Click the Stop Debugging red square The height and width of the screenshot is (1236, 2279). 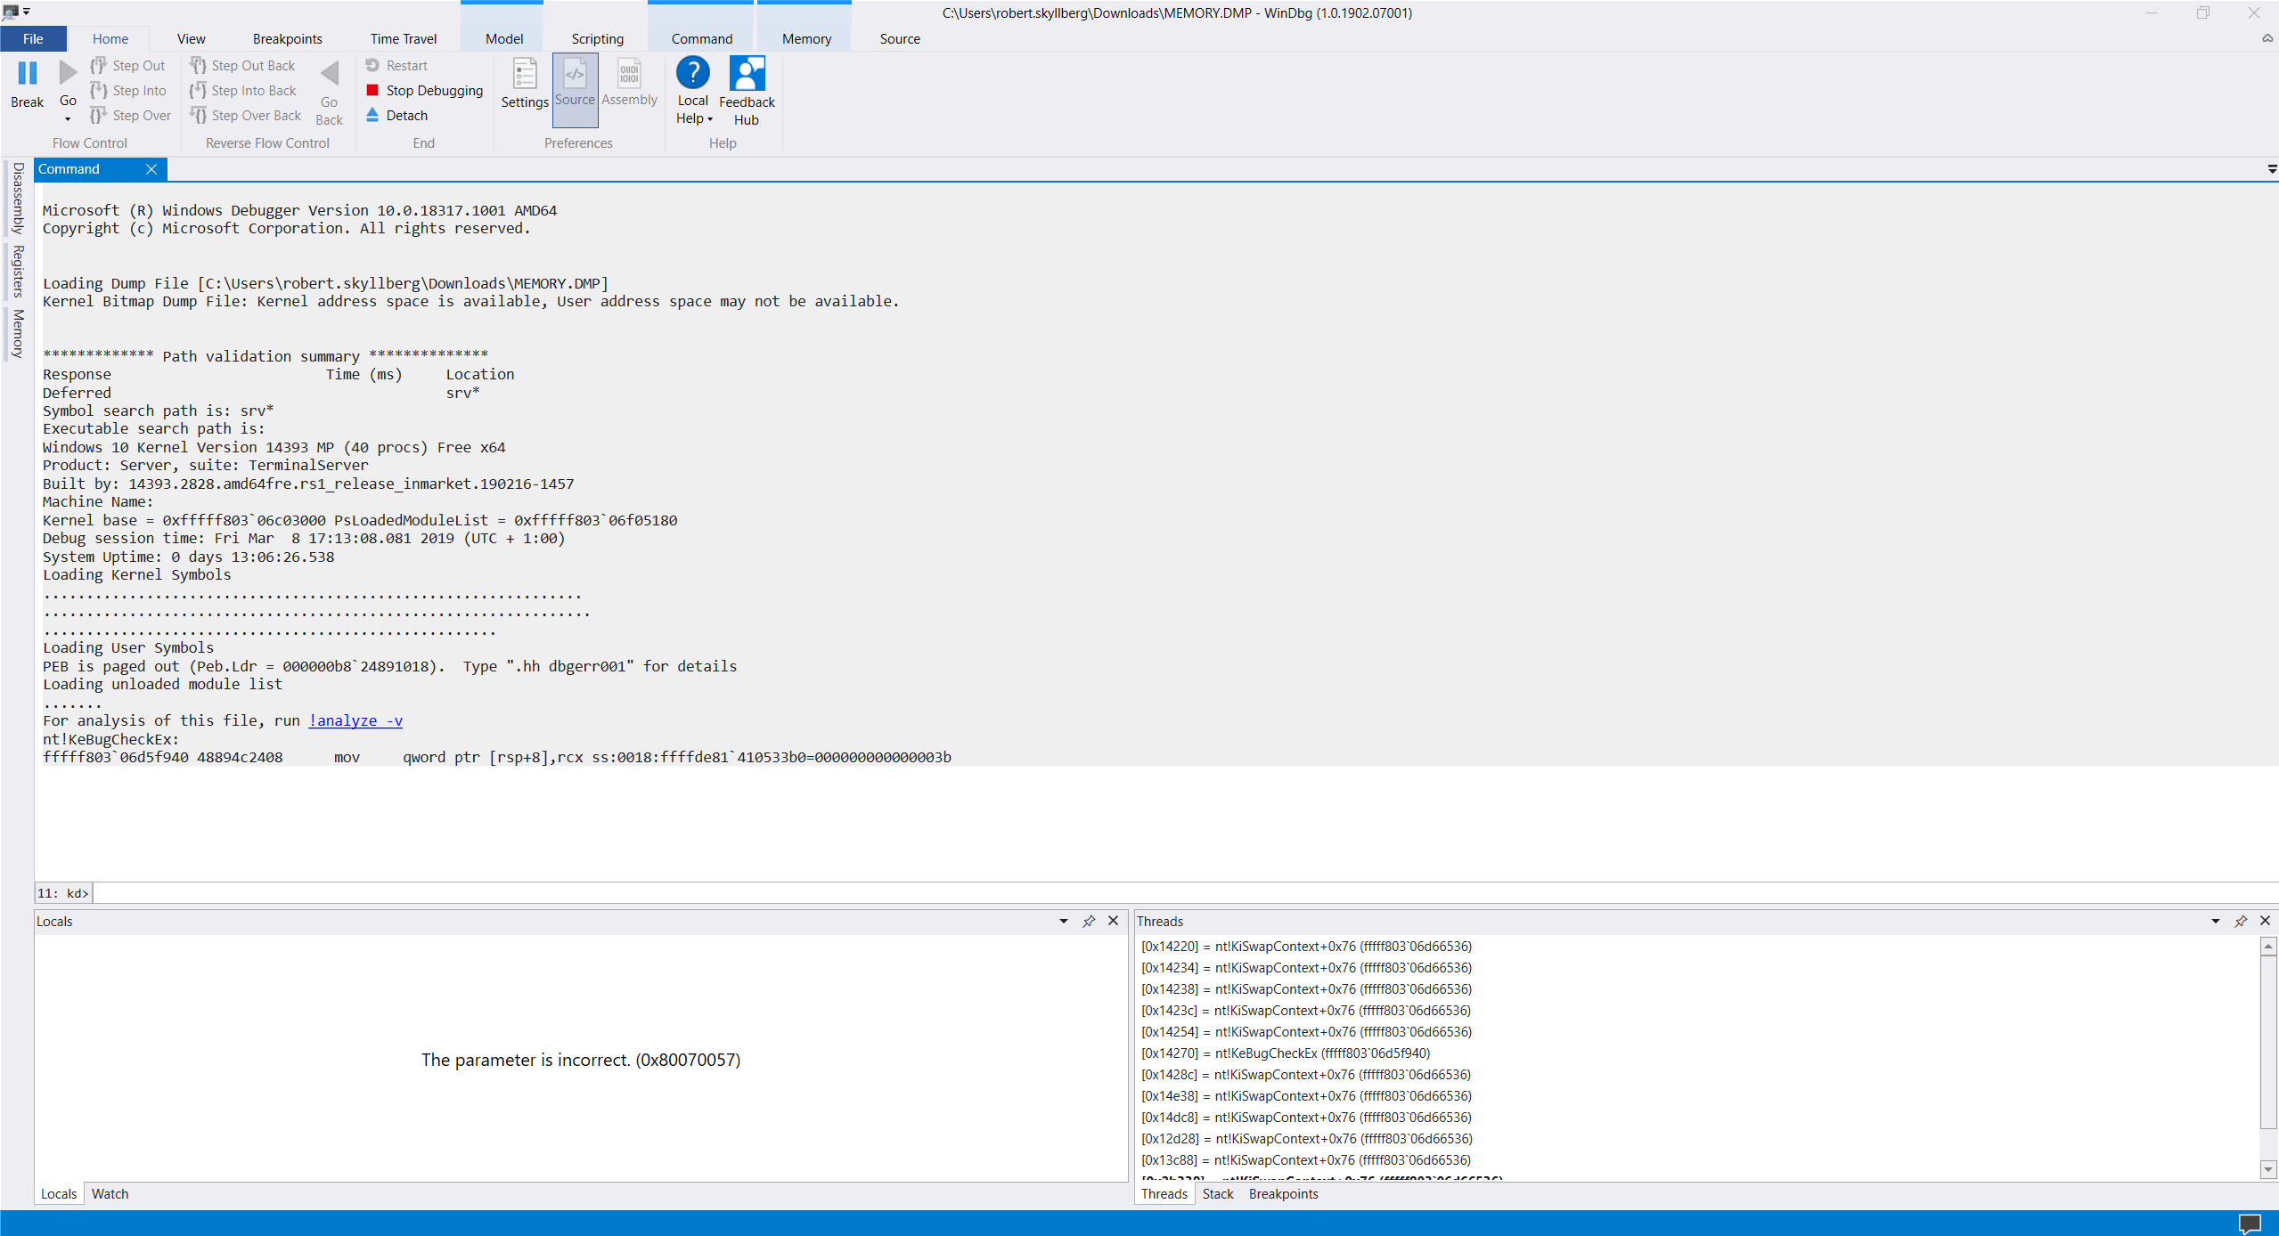[372, 90]
